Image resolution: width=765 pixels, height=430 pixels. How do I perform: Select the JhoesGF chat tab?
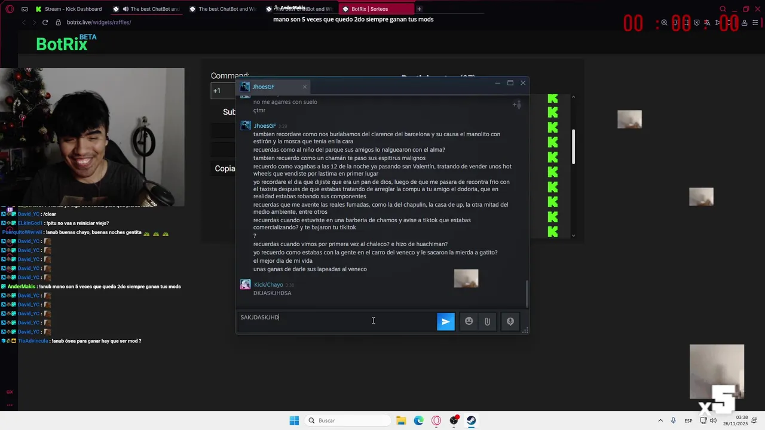273,87
